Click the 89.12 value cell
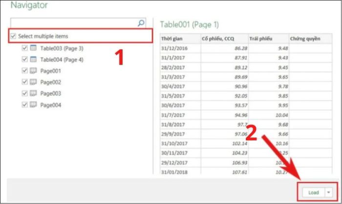This screenshot has height=204, width=342. pos(224,68)
